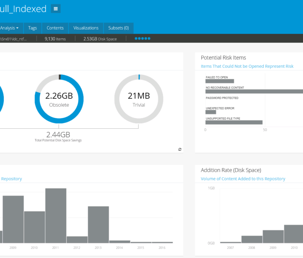Viewport: 303px width, 258px height.
Task: Click the Srv01 repository path text
Action: pos(13,39)
